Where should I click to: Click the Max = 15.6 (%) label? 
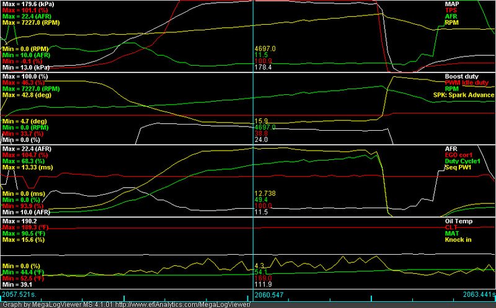click(24, 240)
